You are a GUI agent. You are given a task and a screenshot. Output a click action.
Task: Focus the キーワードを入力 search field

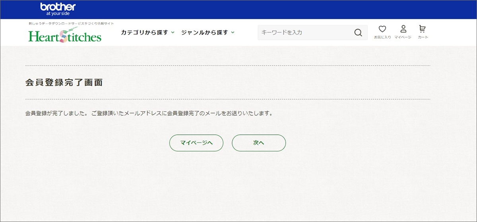click(x=304, y=33)
